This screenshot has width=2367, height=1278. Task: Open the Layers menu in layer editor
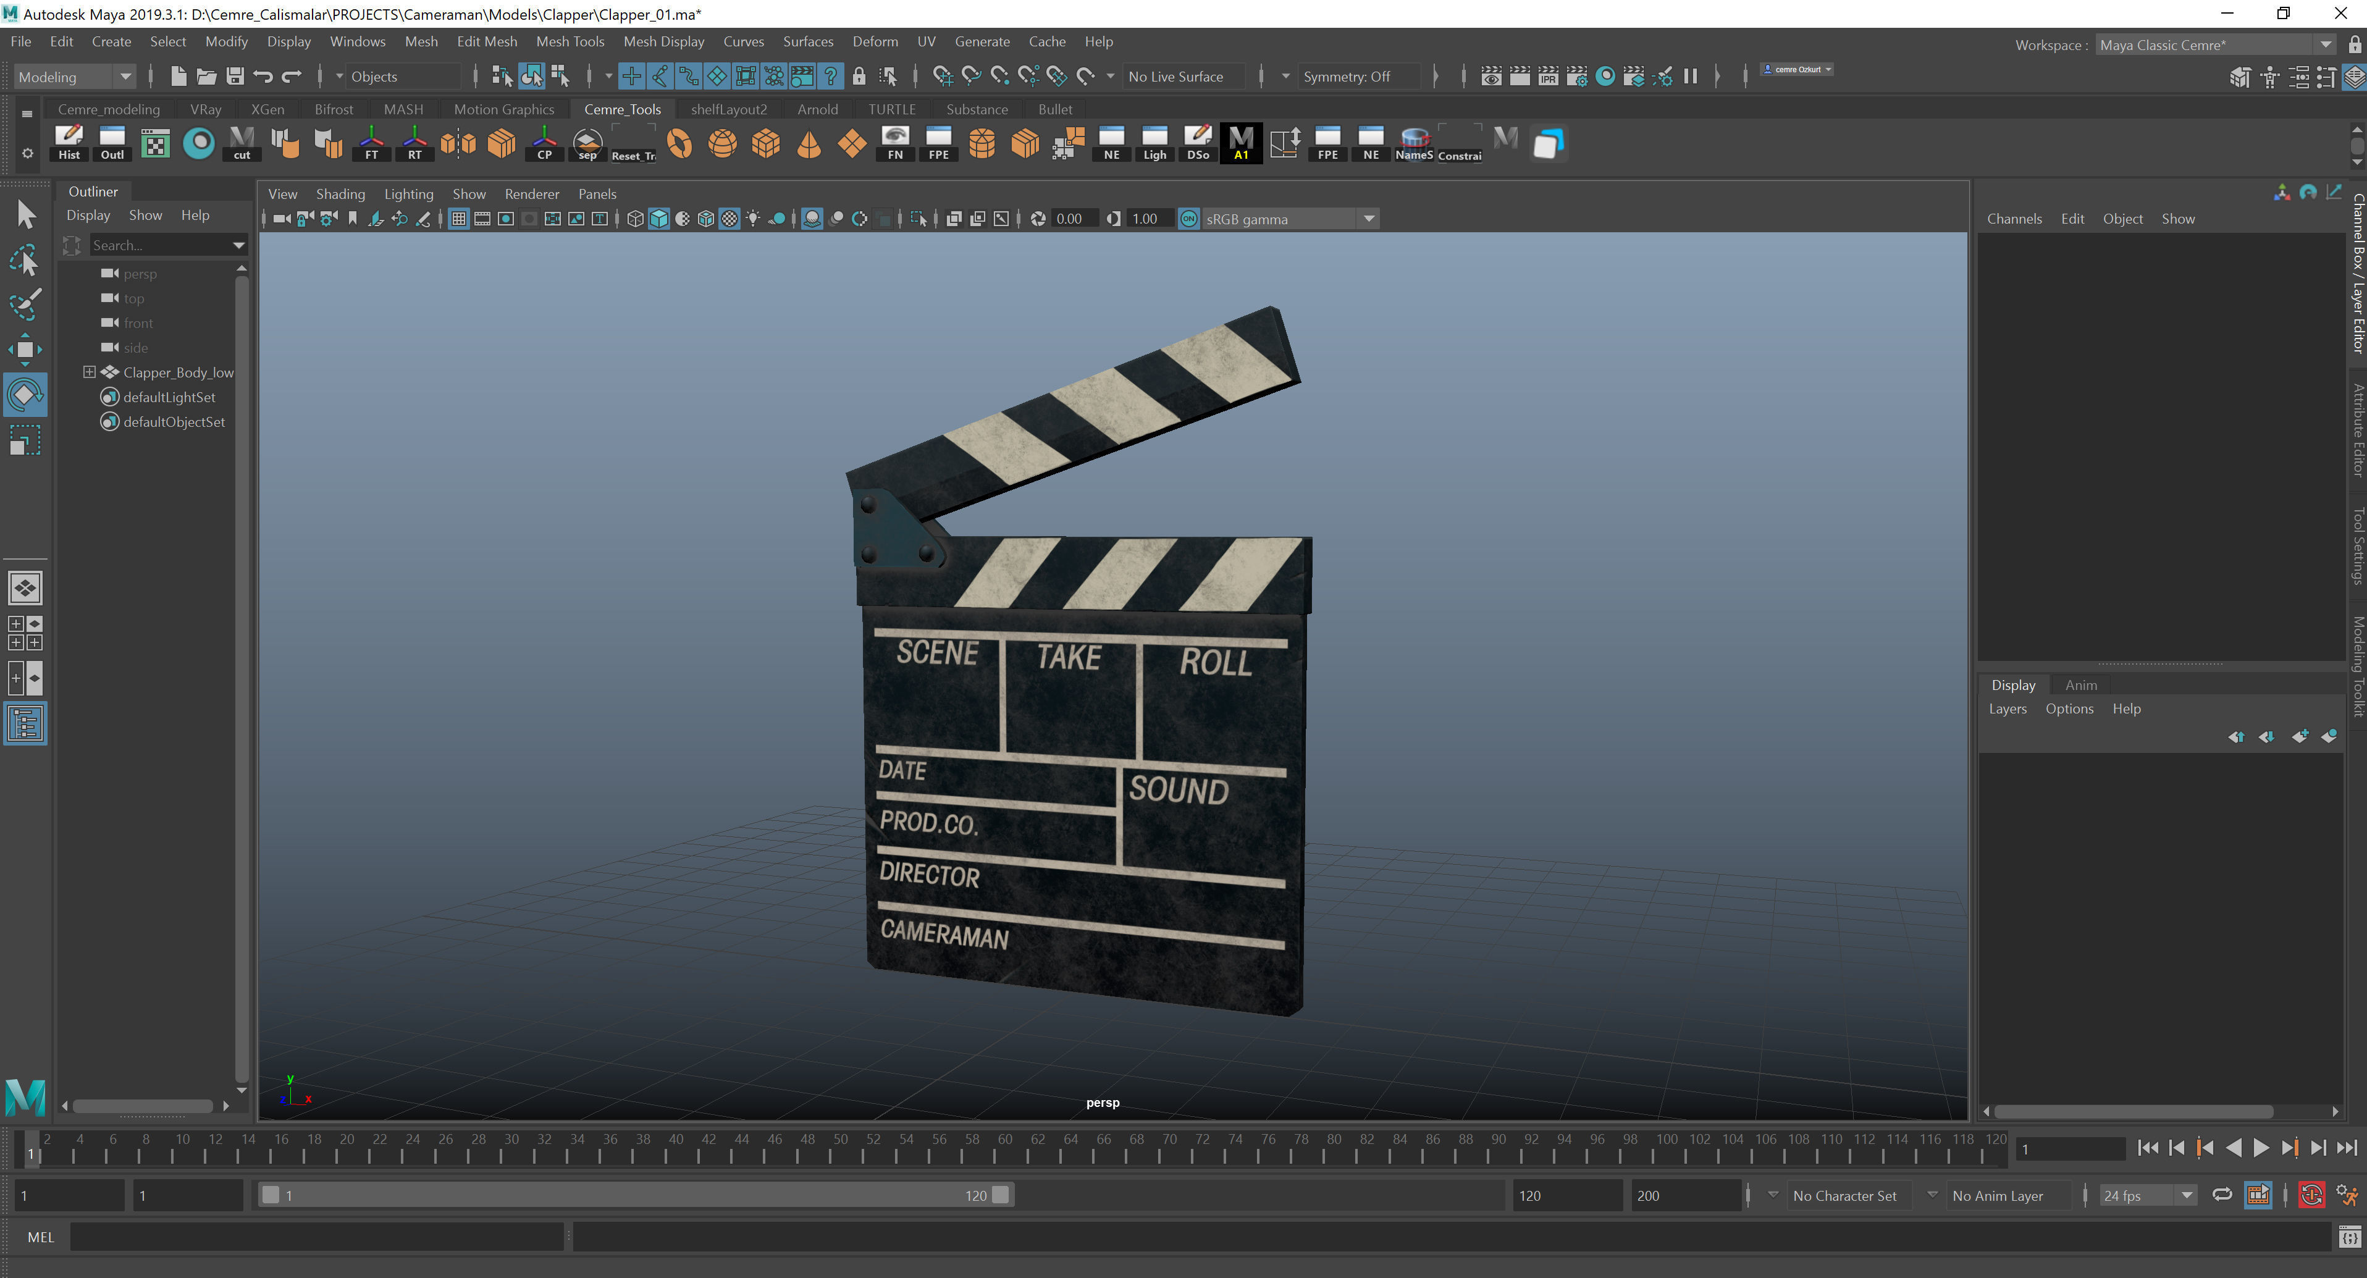pyautogui.click(x=2007, y=708)
